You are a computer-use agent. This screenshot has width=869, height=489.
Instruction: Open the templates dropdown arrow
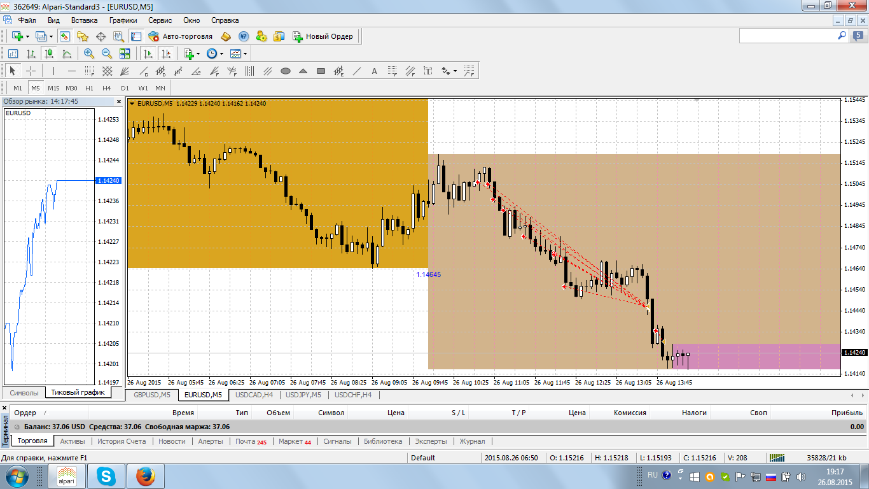tap(245, 53)
